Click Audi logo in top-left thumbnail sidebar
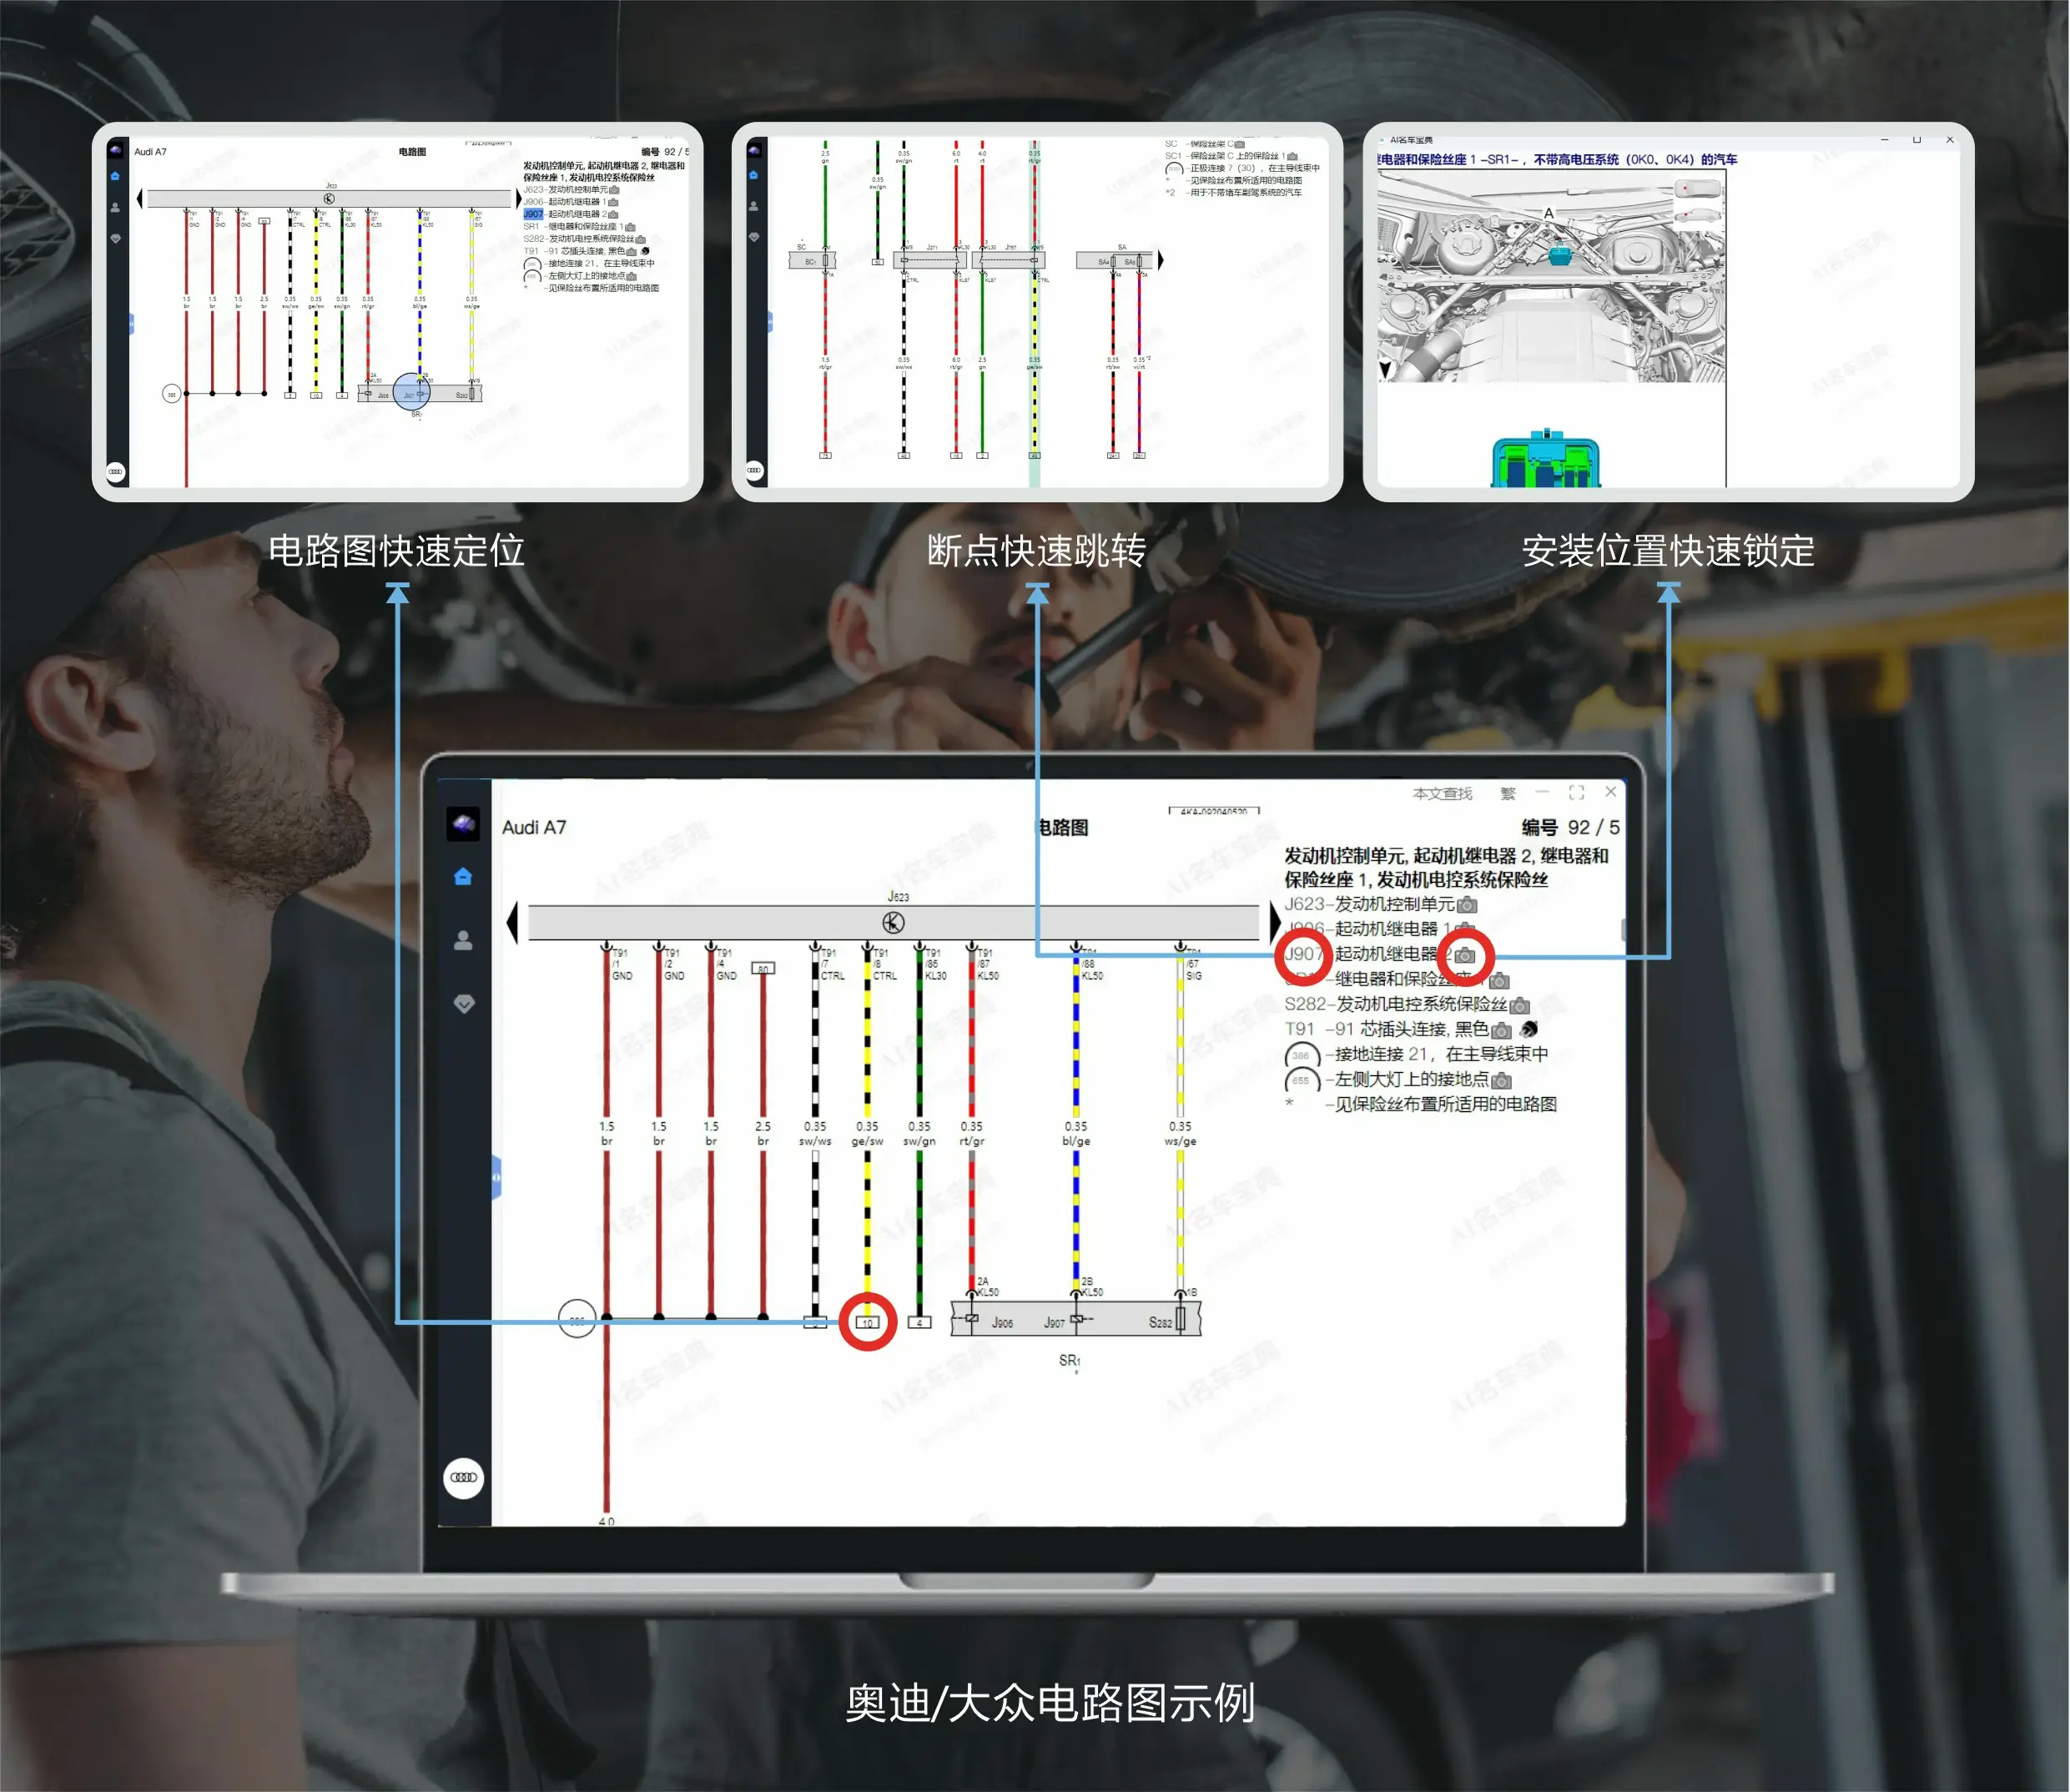This screenshot has height=1792, width=2070. tap(116, 471)
